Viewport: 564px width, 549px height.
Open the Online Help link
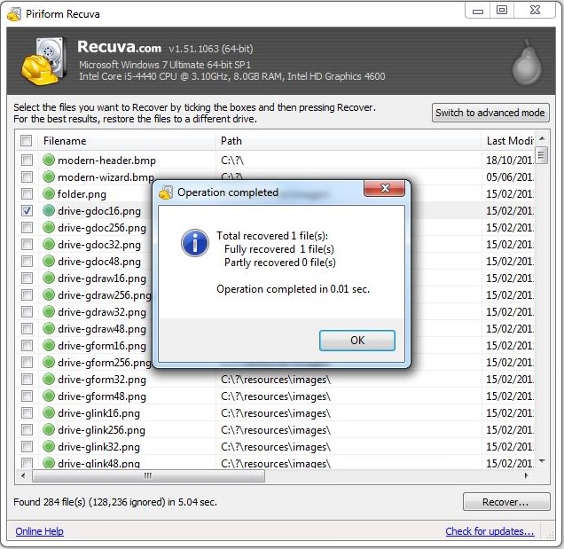coord(40,531)
